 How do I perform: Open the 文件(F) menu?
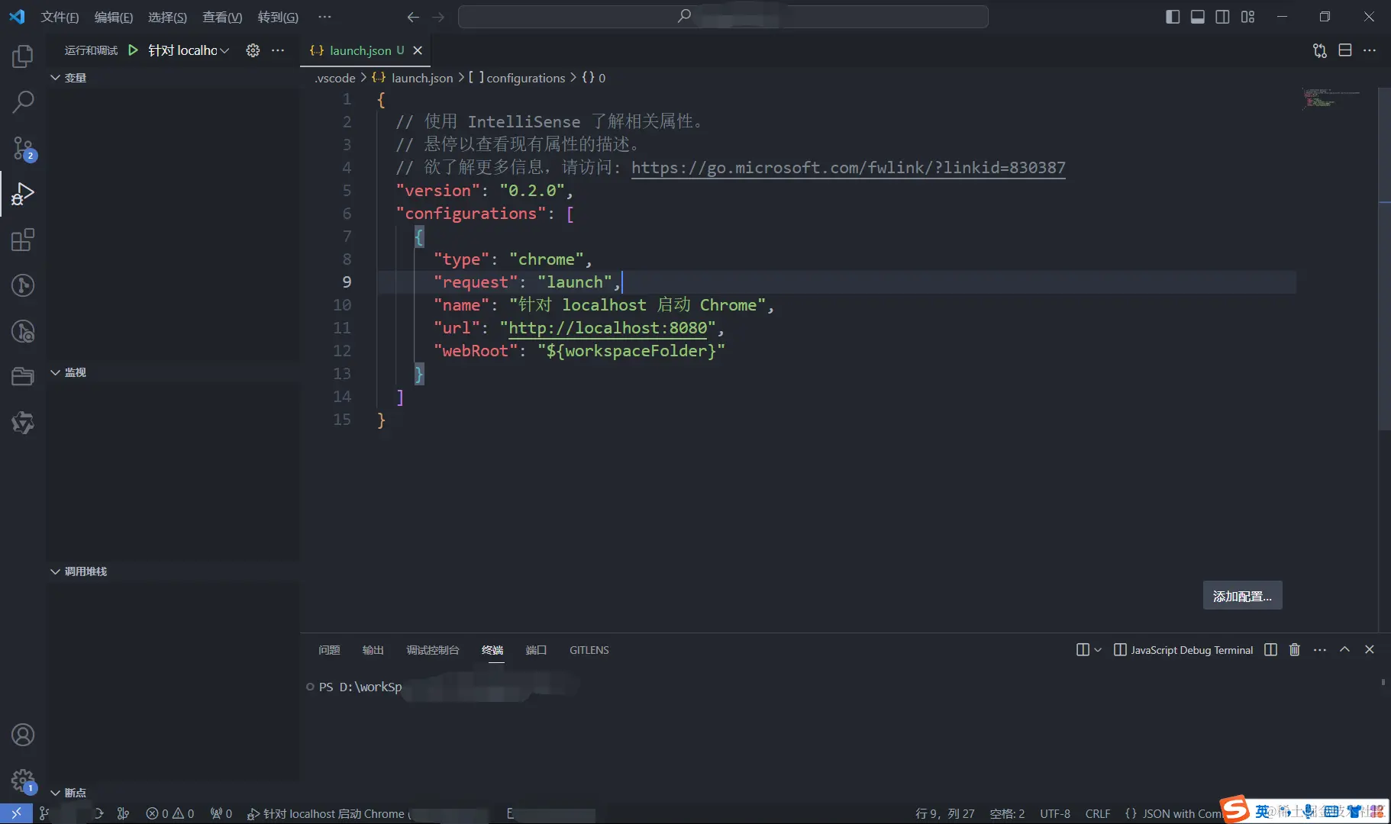point(60,17)
